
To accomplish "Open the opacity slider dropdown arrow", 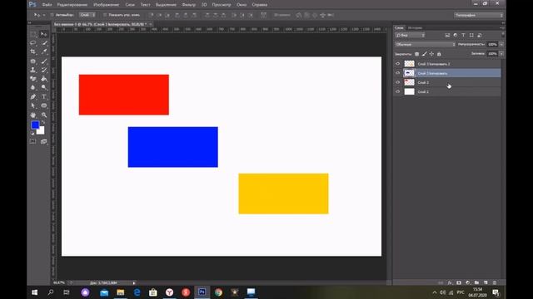I will [x=501, y=44].
